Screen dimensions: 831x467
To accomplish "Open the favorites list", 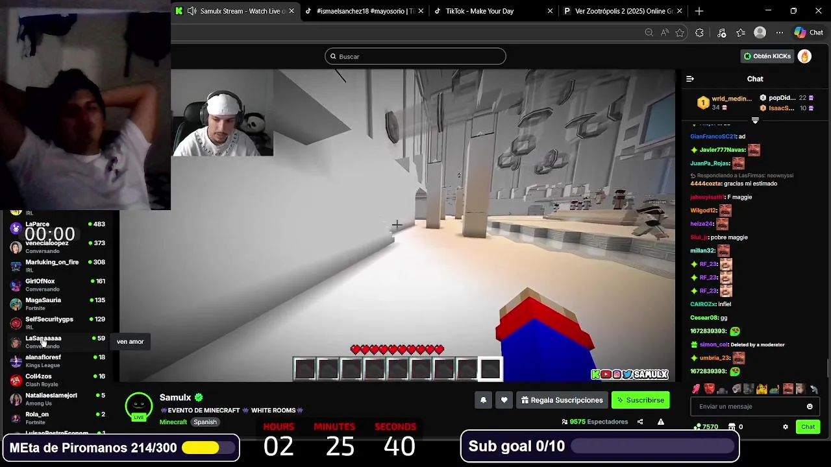I will pyautogui.click(x=741, y=32).
